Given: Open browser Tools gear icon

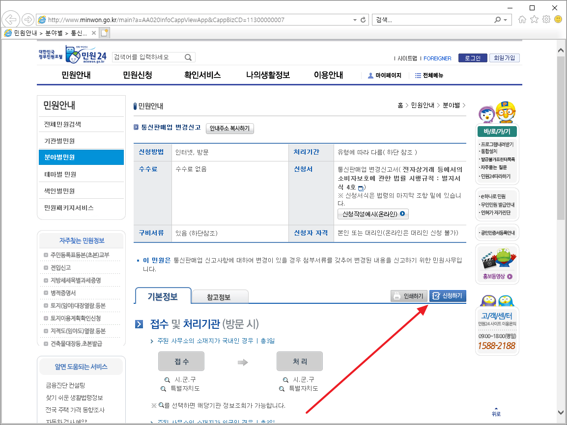Looking at the screenshot, I should [x=546, y=20].
